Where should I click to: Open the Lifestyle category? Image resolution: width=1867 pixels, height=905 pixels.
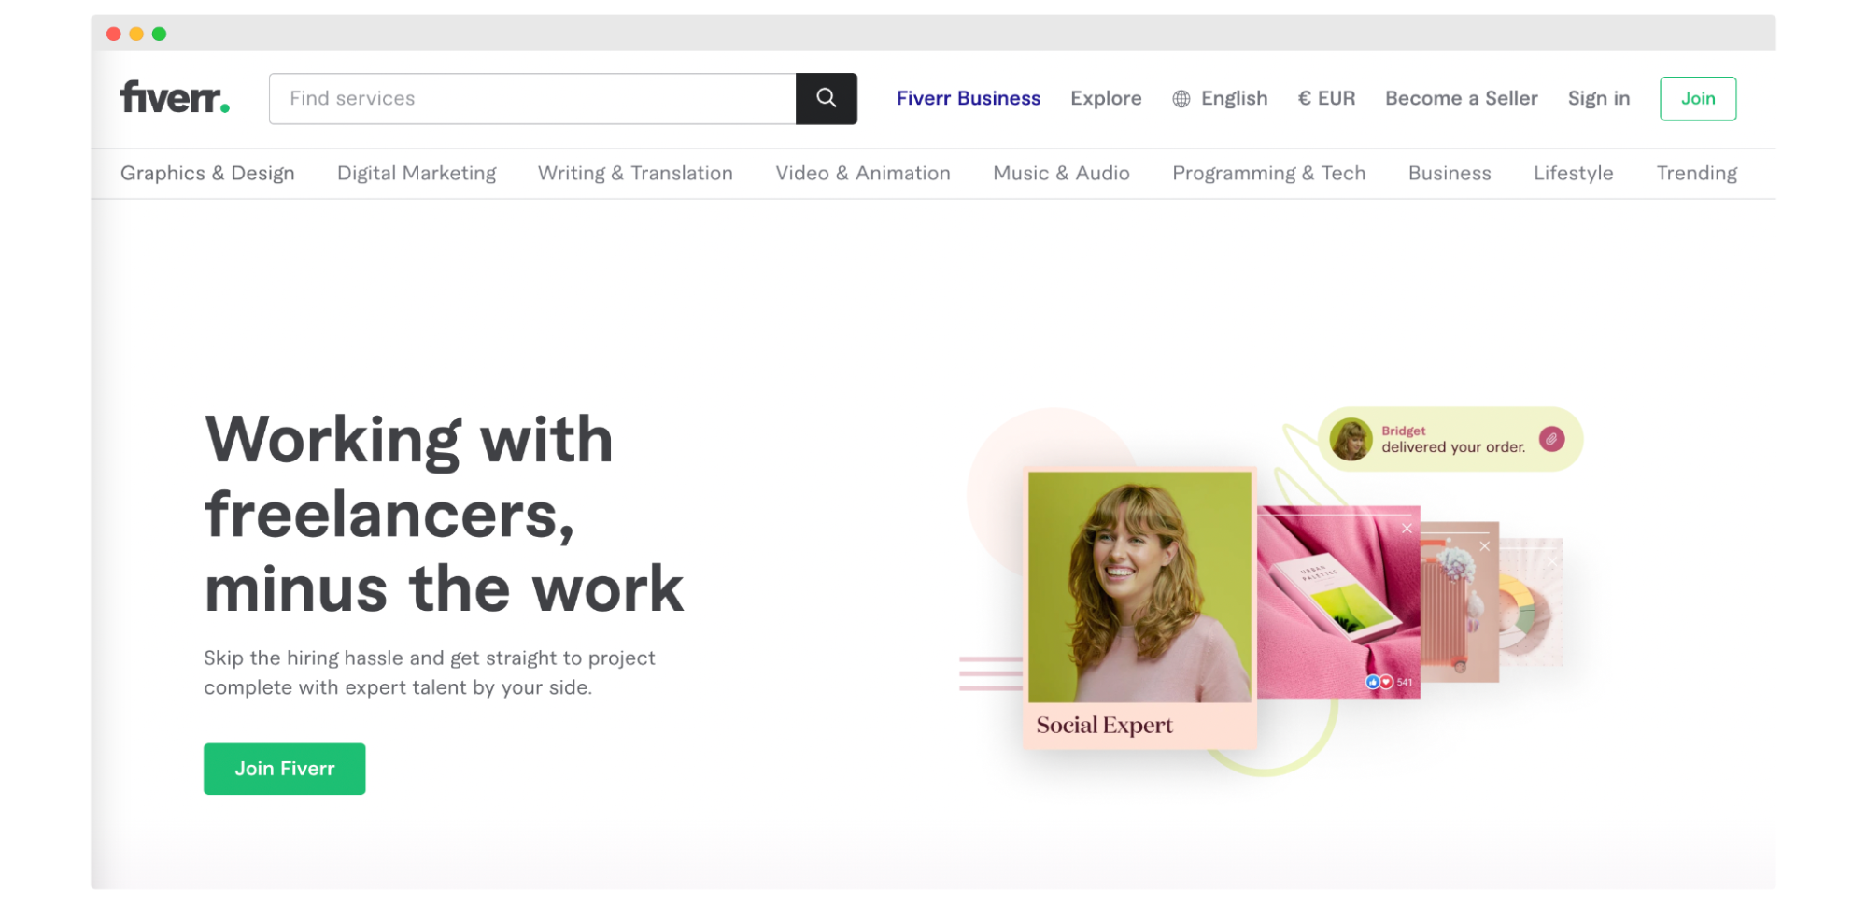tap(1573, 173)
